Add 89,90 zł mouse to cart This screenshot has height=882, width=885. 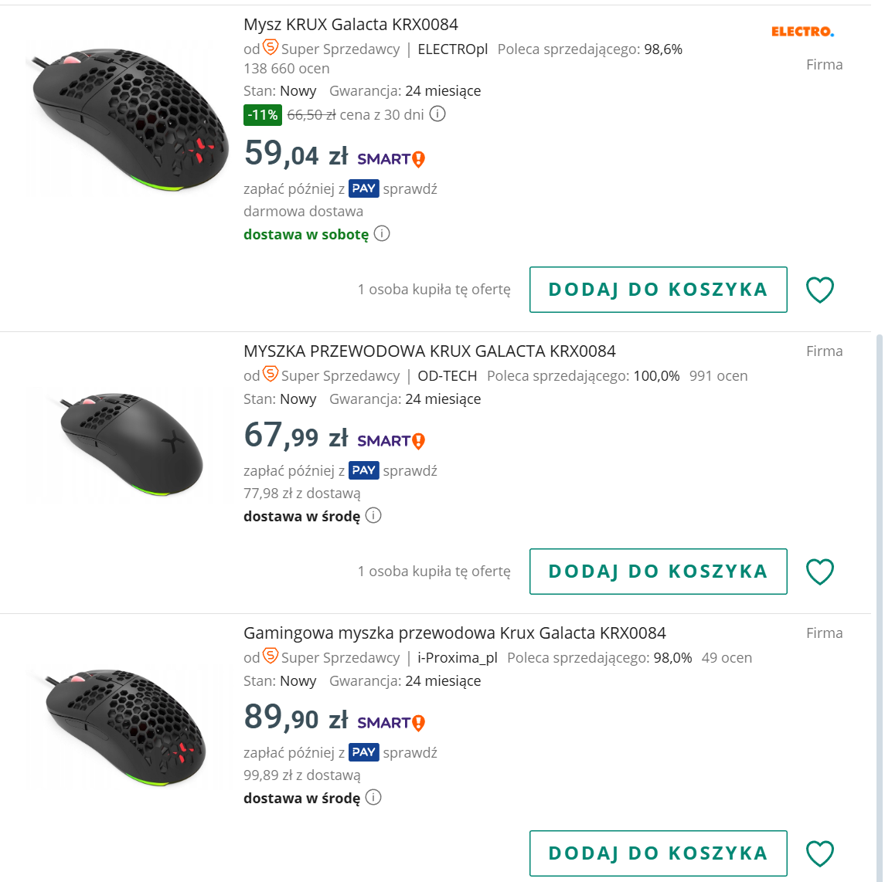(658, 853)
